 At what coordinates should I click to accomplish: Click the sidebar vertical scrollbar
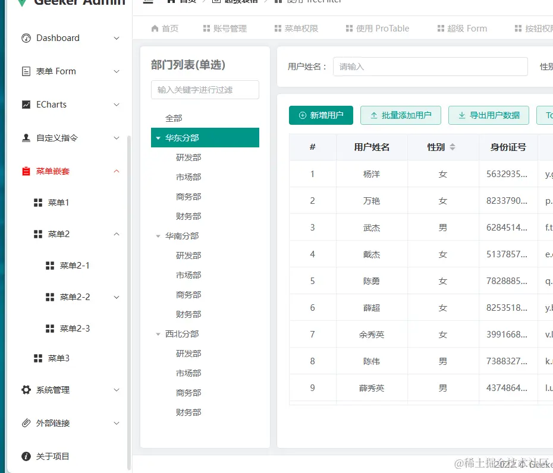pos(128,303)
